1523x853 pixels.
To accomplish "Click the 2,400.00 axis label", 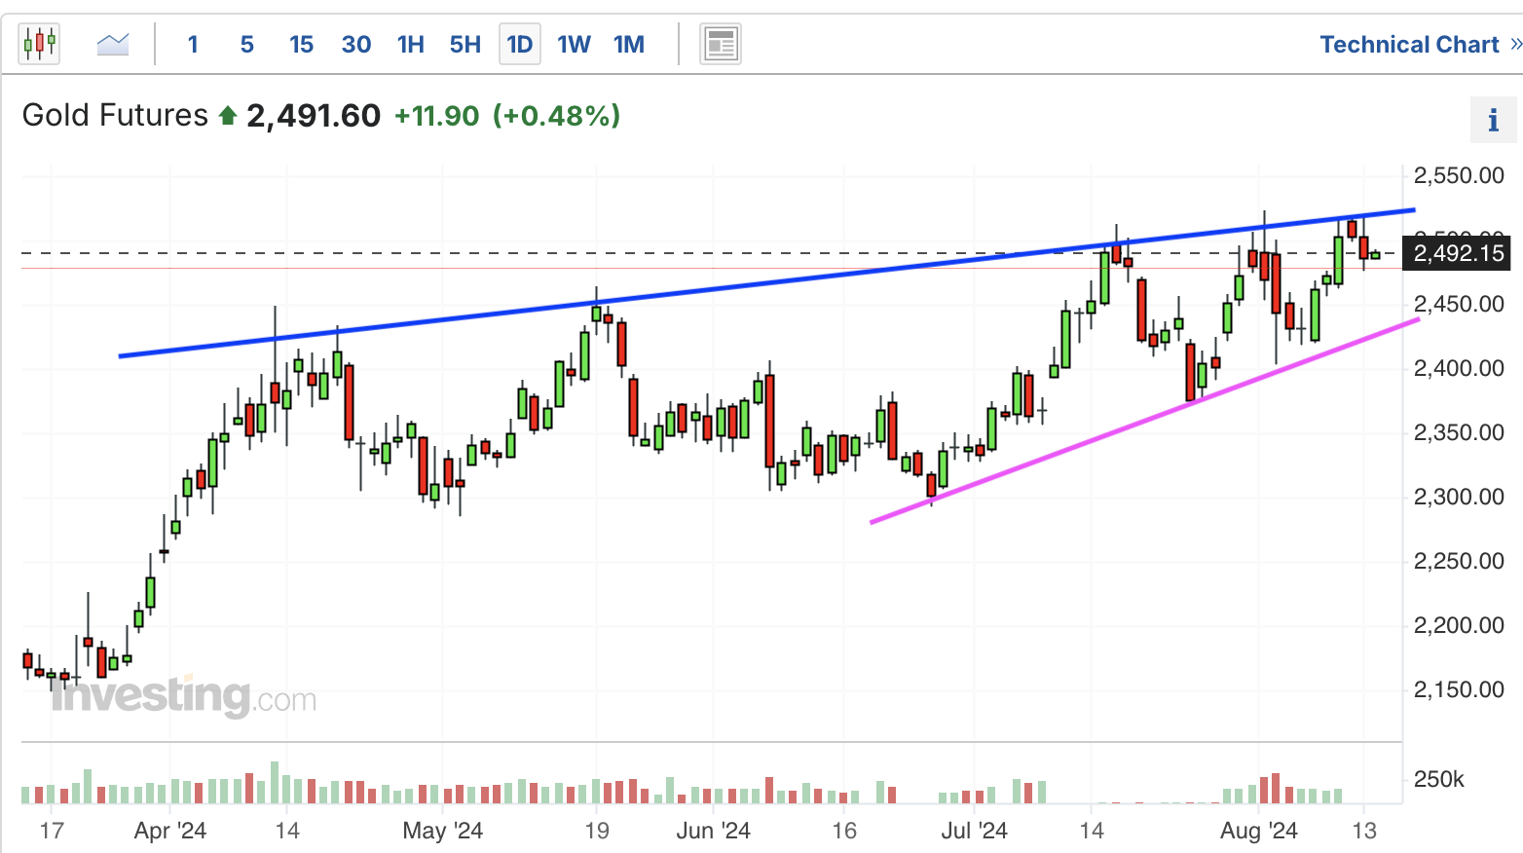I will (x=1459, y=369).
